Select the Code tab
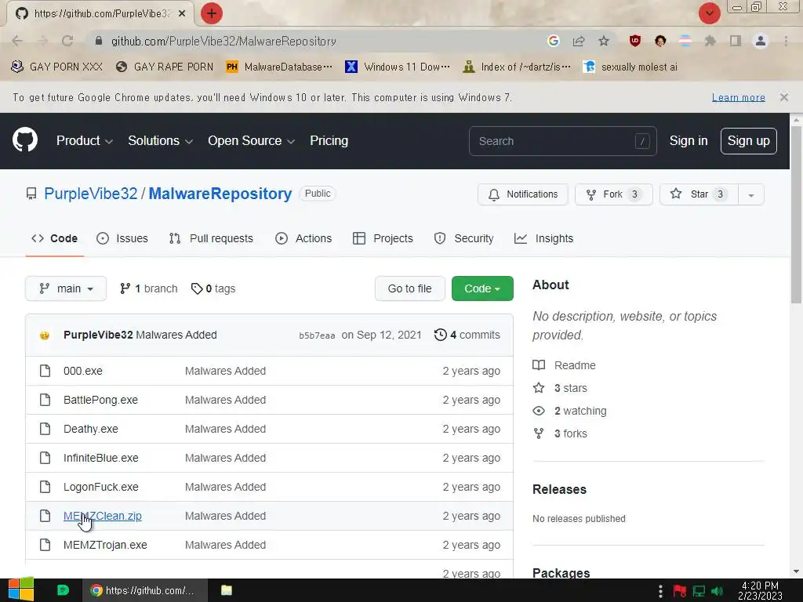The width and height of the screenshot is (803, 602). [x=54, y=238]
